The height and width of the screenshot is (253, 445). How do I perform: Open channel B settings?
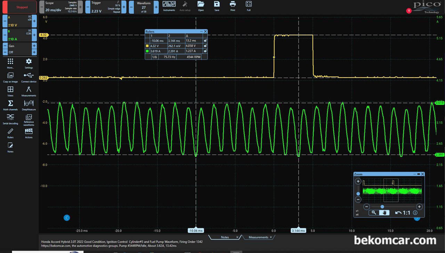pos(19,35)
